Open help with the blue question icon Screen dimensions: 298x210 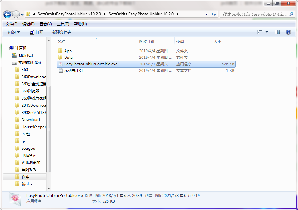pyautogui.click(x=288, y=32)
